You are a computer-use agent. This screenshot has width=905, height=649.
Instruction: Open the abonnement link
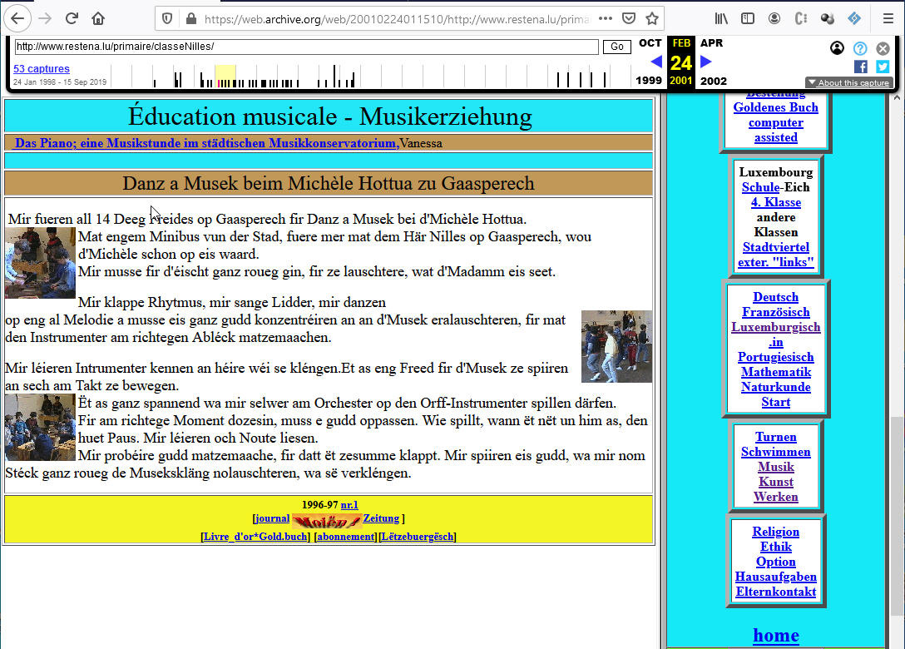[x=346, y=537]
